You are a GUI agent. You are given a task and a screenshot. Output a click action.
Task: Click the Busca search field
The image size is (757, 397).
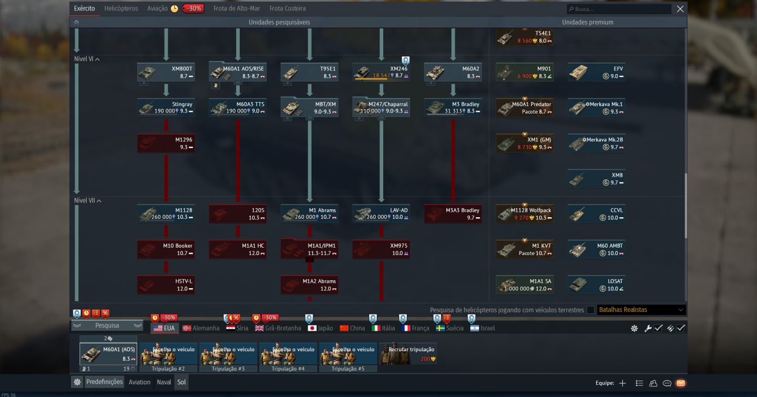pyautogui.click(x=619, y=9)
